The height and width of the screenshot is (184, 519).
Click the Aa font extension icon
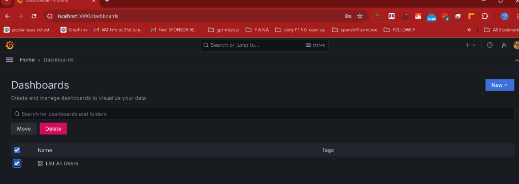click(405, 16)
